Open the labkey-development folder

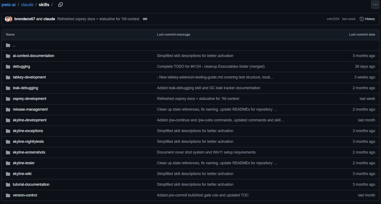[29, 77]
